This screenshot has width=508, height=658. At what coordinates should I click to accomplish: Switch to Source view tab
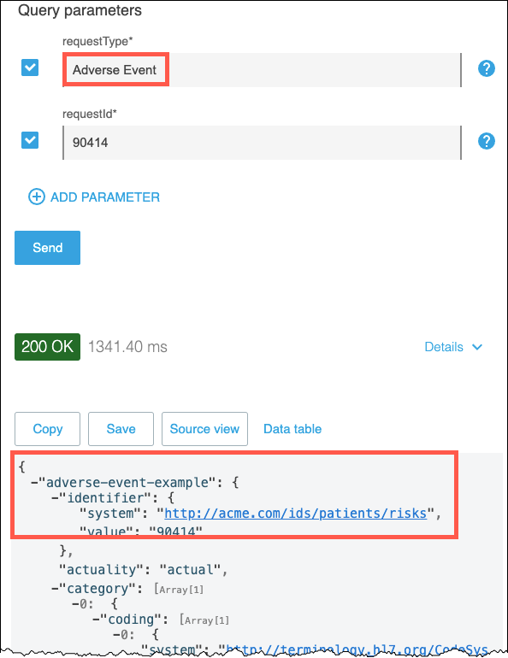(x=204, y=429)
